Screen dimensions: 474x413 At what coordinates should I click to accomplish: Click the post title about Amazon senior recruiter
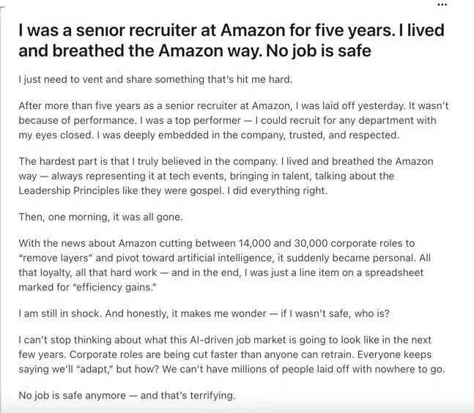click(220, 32)
